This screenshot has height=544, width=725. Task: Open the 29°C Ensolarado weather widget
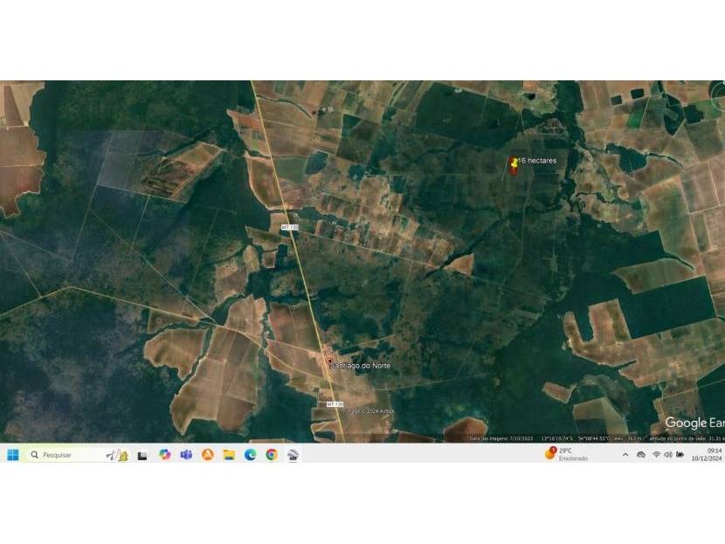tap(568, 455)
